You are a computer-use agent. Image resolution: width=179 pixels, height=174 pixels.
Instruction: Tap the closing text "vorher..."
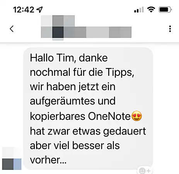[x=48, y=160]
